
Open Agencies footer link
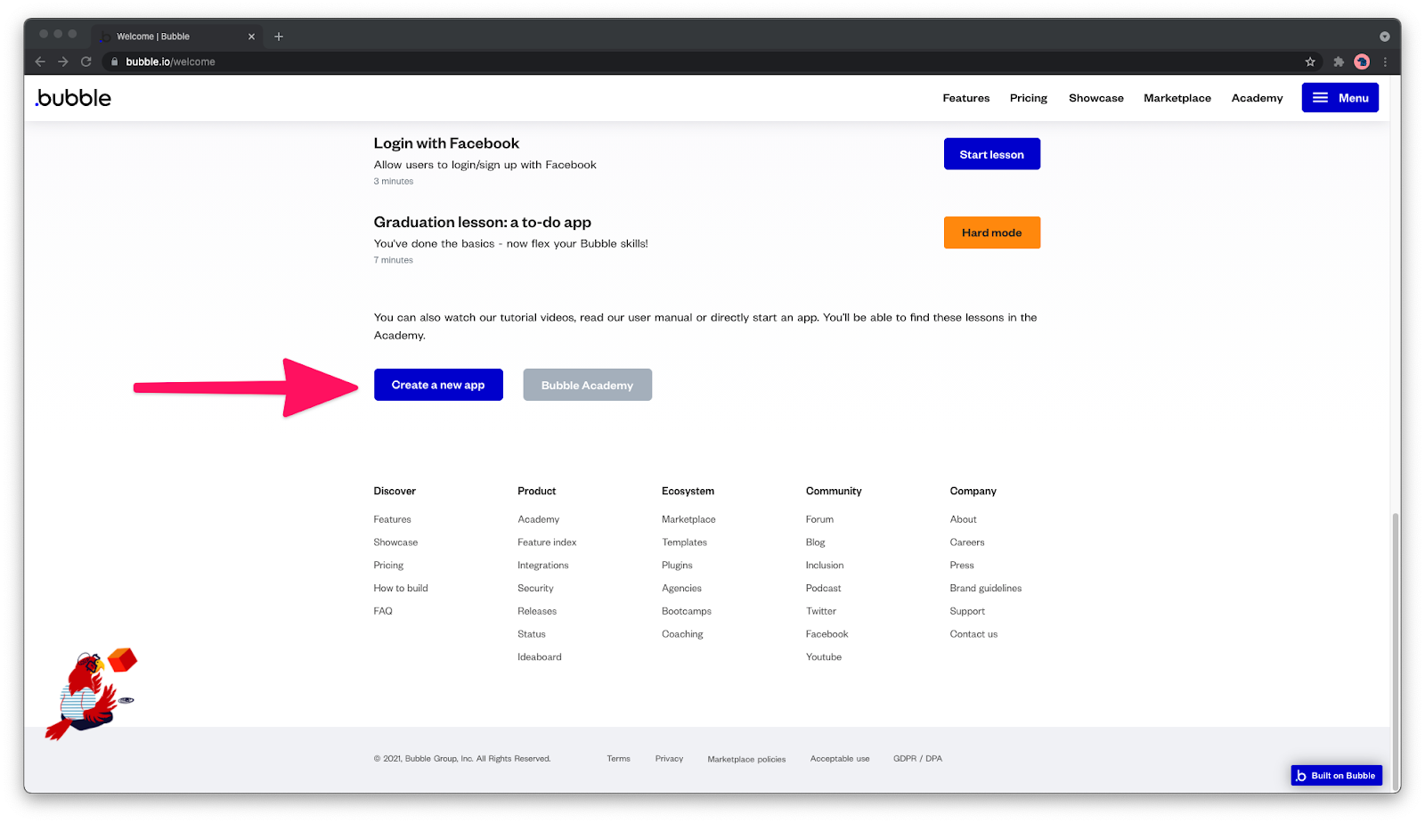(x=681, y=589)
